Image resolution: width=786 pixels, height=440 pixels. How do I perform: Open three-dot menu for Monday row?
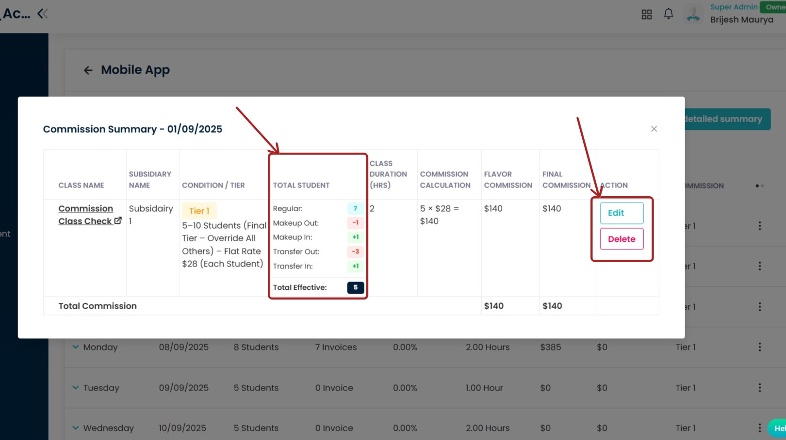[759, 347]
